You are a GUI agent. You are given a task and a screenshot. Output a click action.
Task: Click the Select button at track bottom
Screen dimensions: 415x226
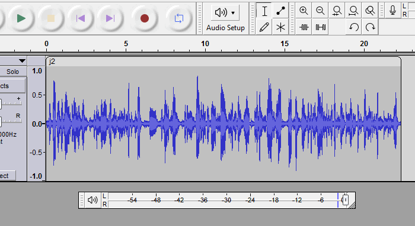(8, 176)
